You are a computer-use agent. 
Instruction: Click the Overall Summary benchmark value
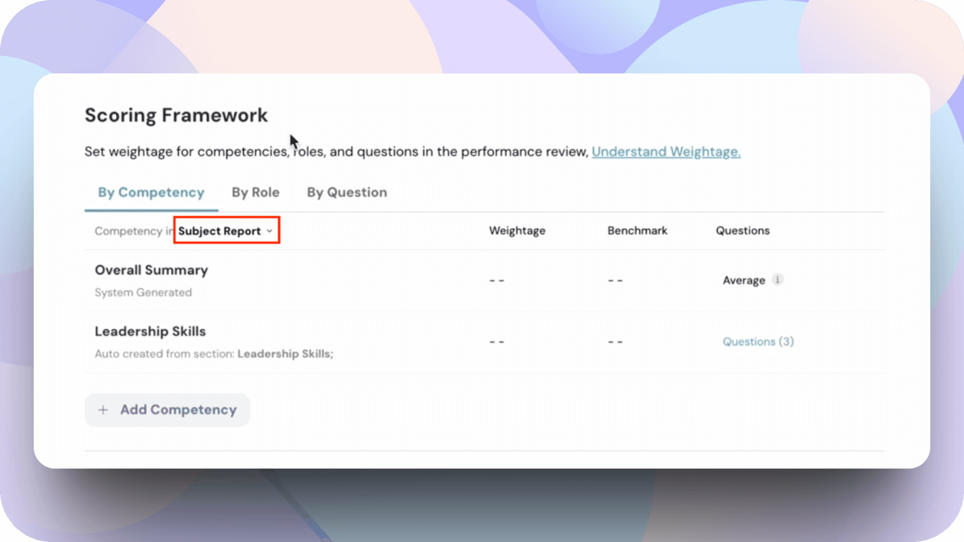(x=615, y=281)
